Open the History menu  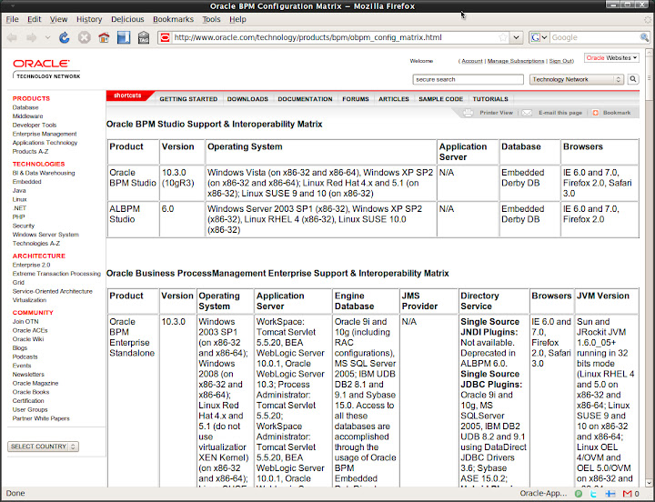[x=89, y=19]
